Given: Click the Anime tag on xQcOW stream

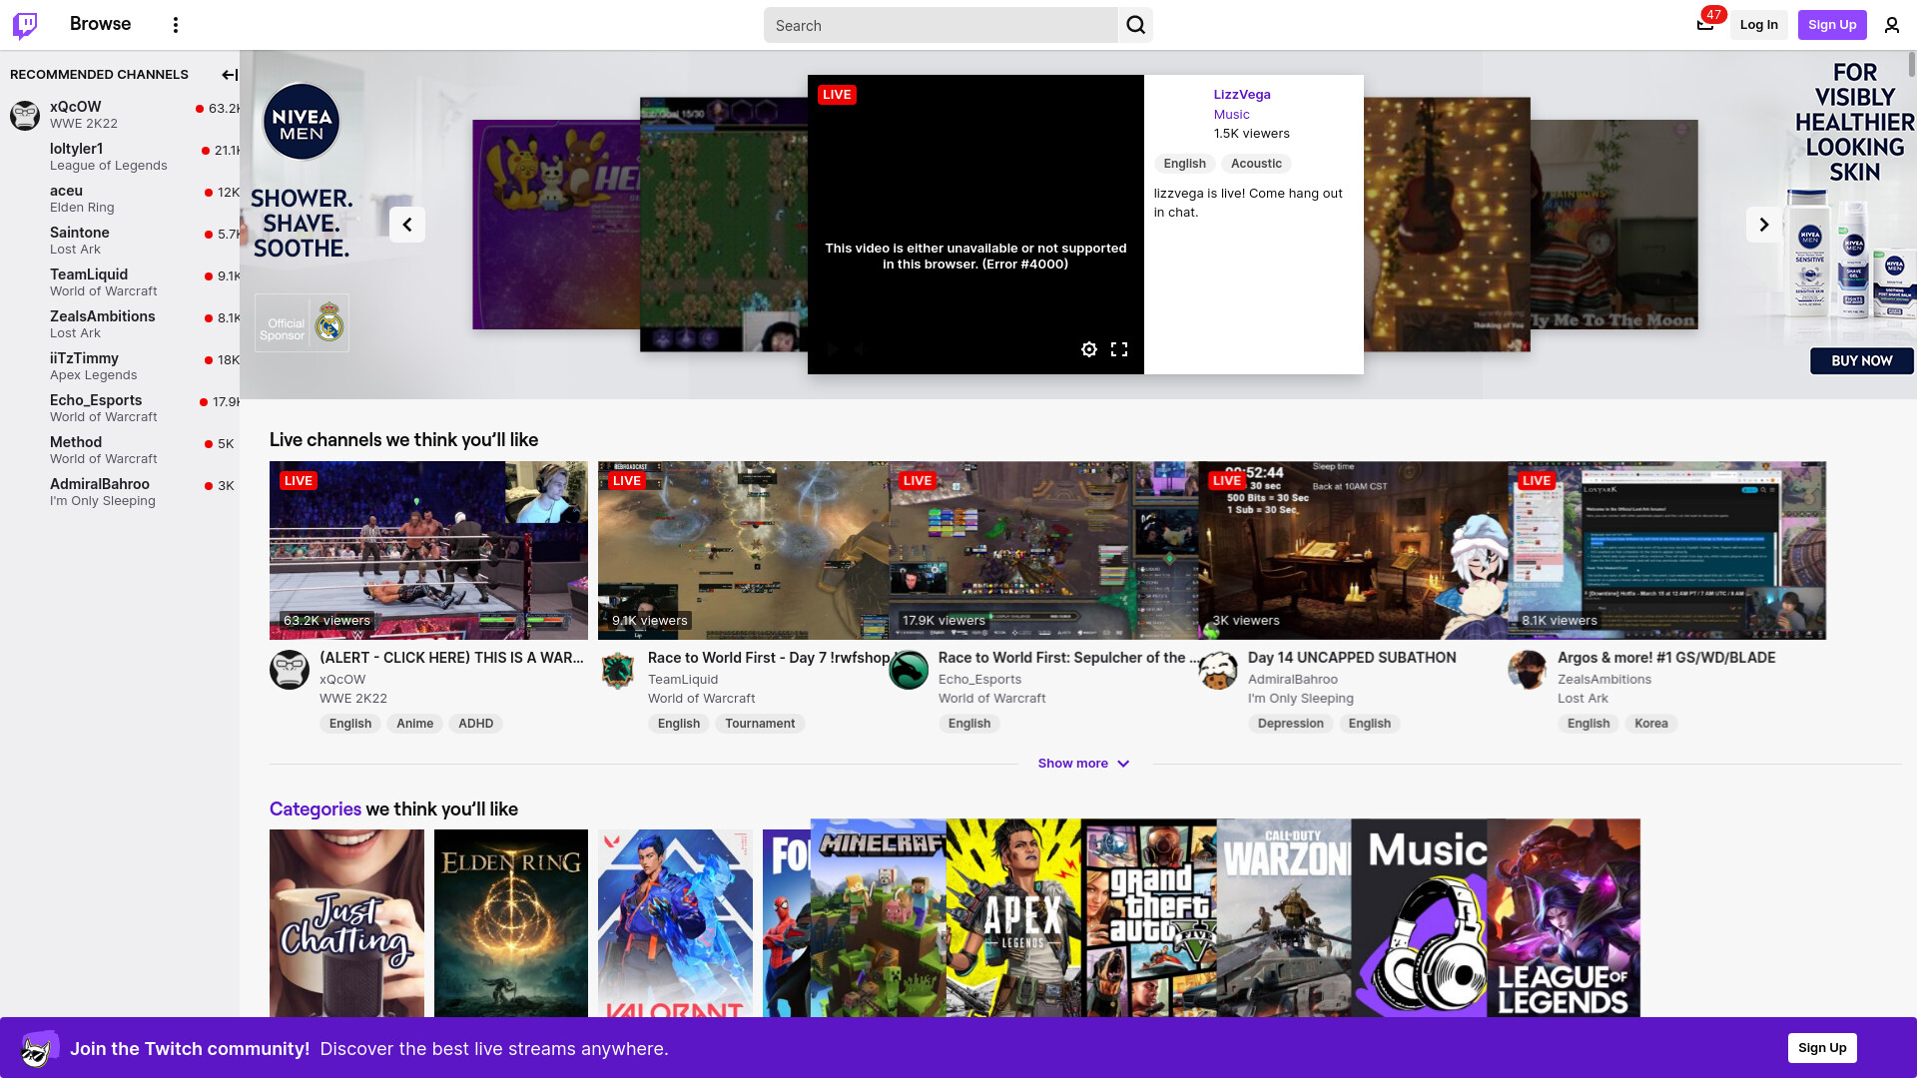Looking at the screenshot, I should 414,724.
